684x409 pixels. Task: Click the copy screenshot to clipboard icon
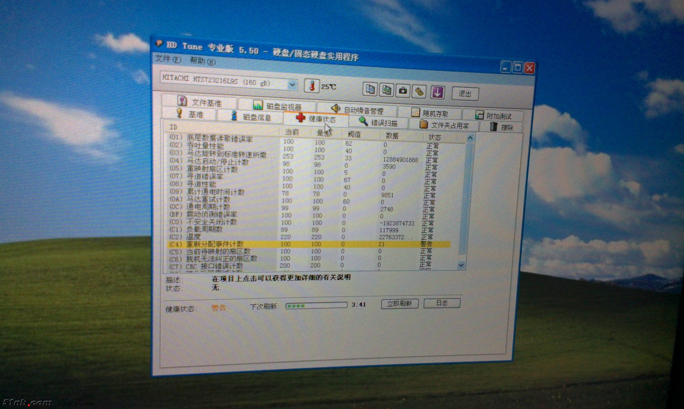pos(387,90)
